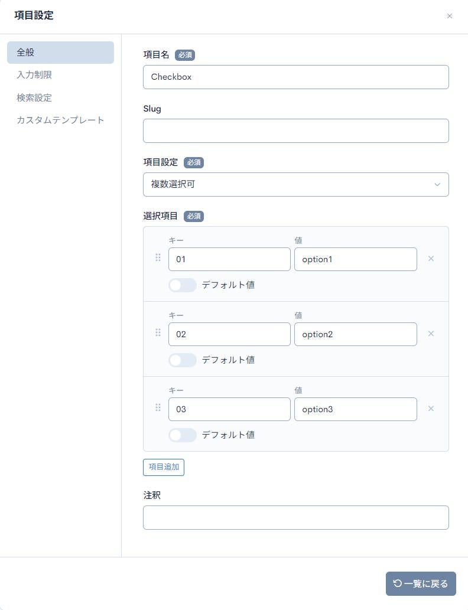Turn on デフォルト値 switch for option3
468x610 pixels.
coord(183,435)
